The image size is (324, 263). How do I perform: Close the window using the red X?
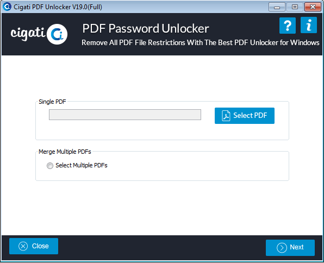[x=313, y=7]
